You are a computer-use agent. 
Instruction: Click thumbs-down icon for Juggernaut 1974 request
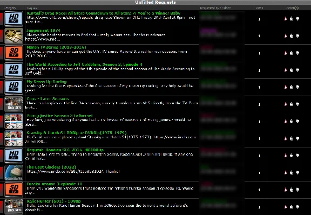pos(298,36)
